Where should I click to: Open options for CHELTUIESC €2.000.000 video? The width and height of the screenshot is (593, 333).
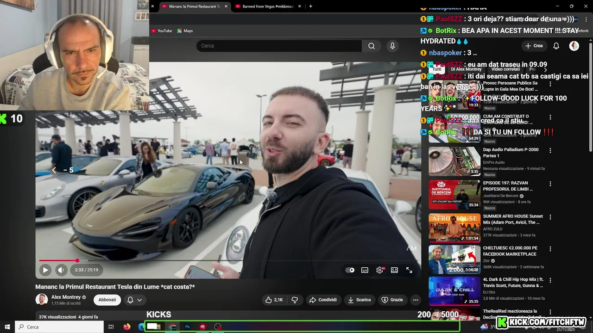[x=550, y=249]
